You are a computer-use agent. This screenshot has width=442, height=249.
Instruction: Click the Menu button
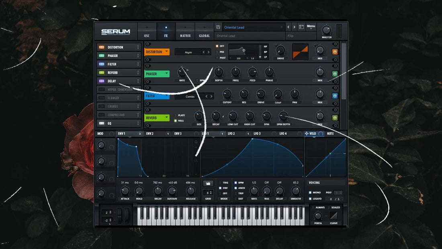coord(311,27)
